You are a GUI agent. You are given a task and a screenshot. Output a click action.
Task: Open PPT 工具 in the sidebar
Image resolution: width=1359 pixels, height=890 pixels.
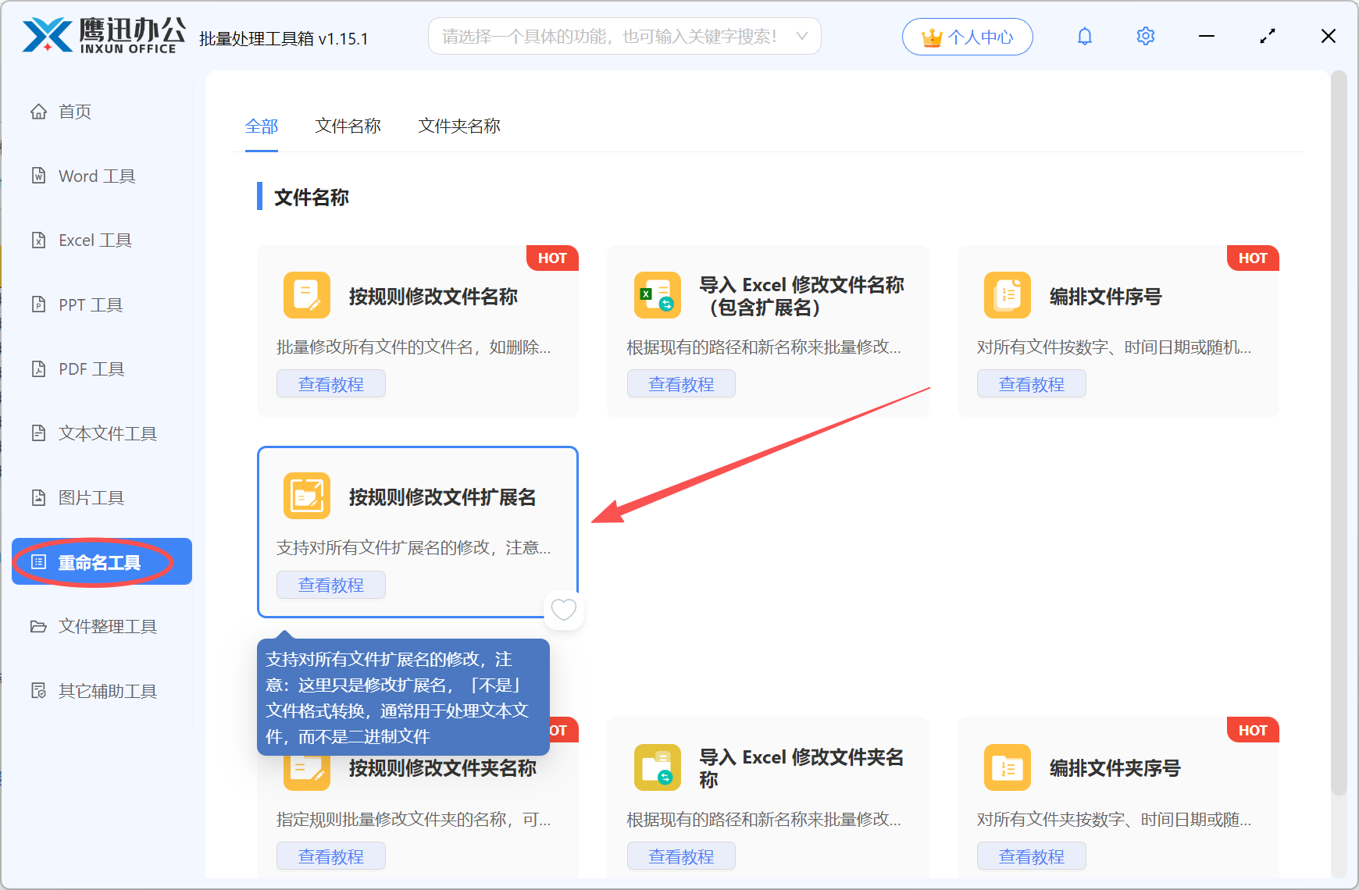(102, 304)
